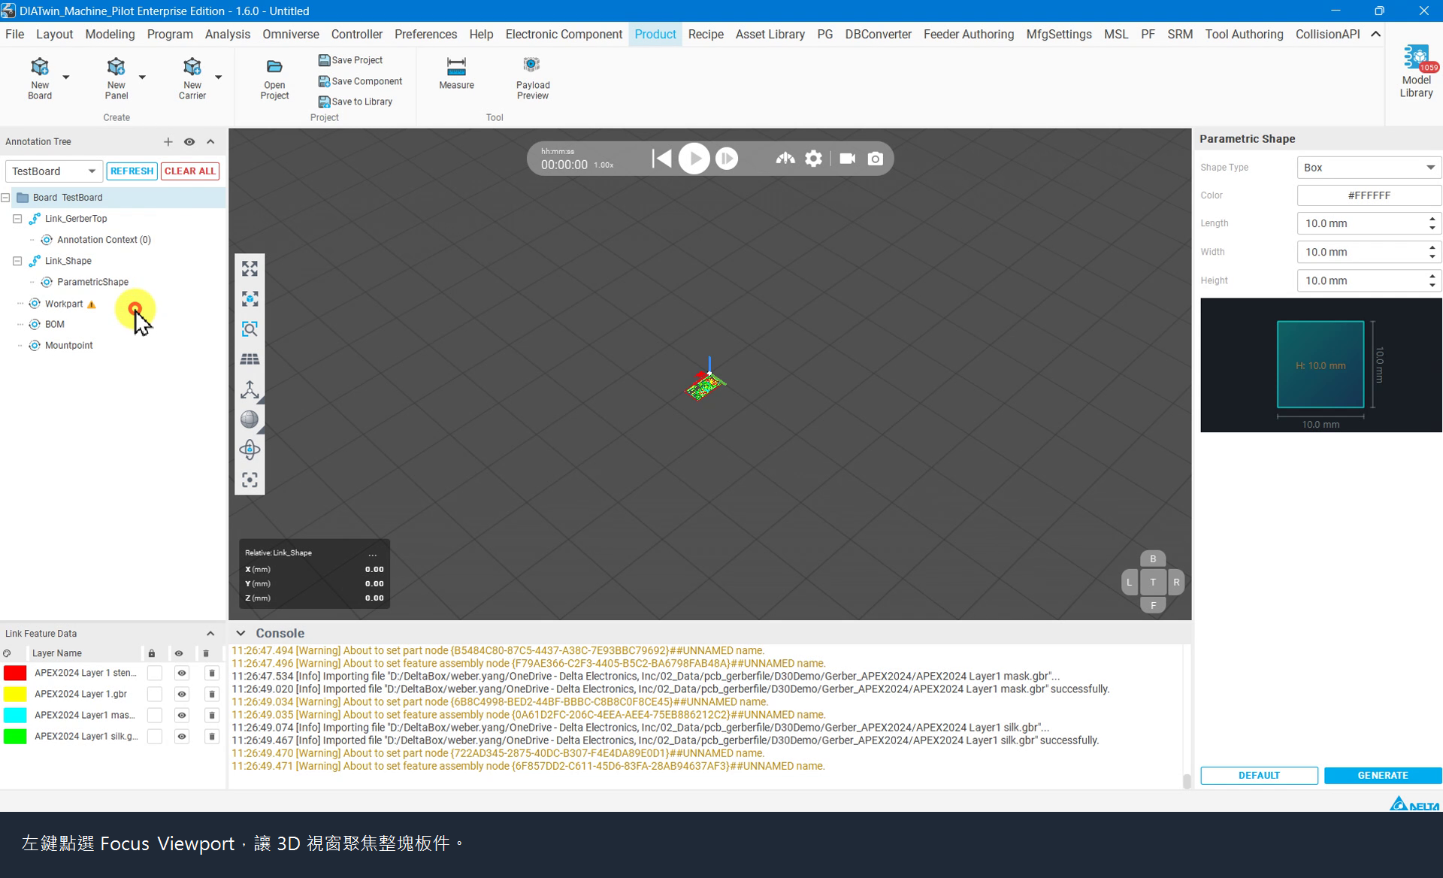Open the File menu
Viewport: 1443px width, 878px height.
coord(14,35)
